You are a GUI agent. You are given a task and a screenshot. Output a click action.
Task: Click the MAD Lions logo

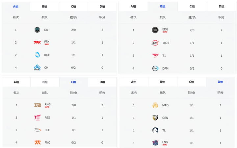pos(155,105)
